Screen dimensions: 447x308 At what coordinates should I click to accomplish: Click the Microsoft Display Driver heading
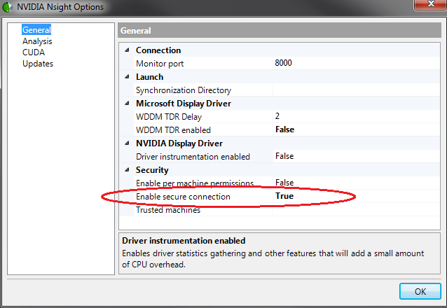coord(184,104)
